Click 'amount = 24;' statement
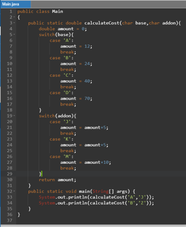This screenshot has height=227, width=186. 76,64
